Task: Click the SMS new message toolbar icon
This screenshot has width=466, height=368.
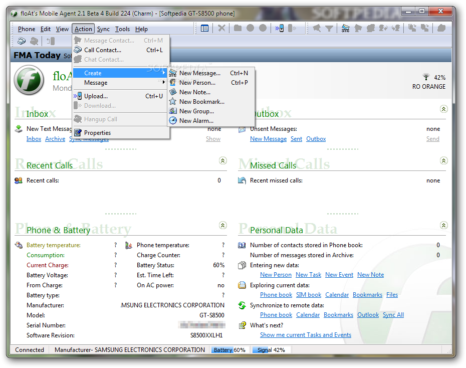Action: pos(345,29)
